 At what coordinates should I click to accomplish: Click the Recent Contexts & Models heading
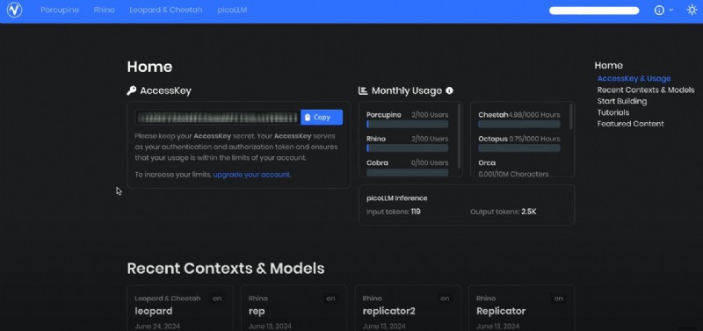(x=226, y=269)
